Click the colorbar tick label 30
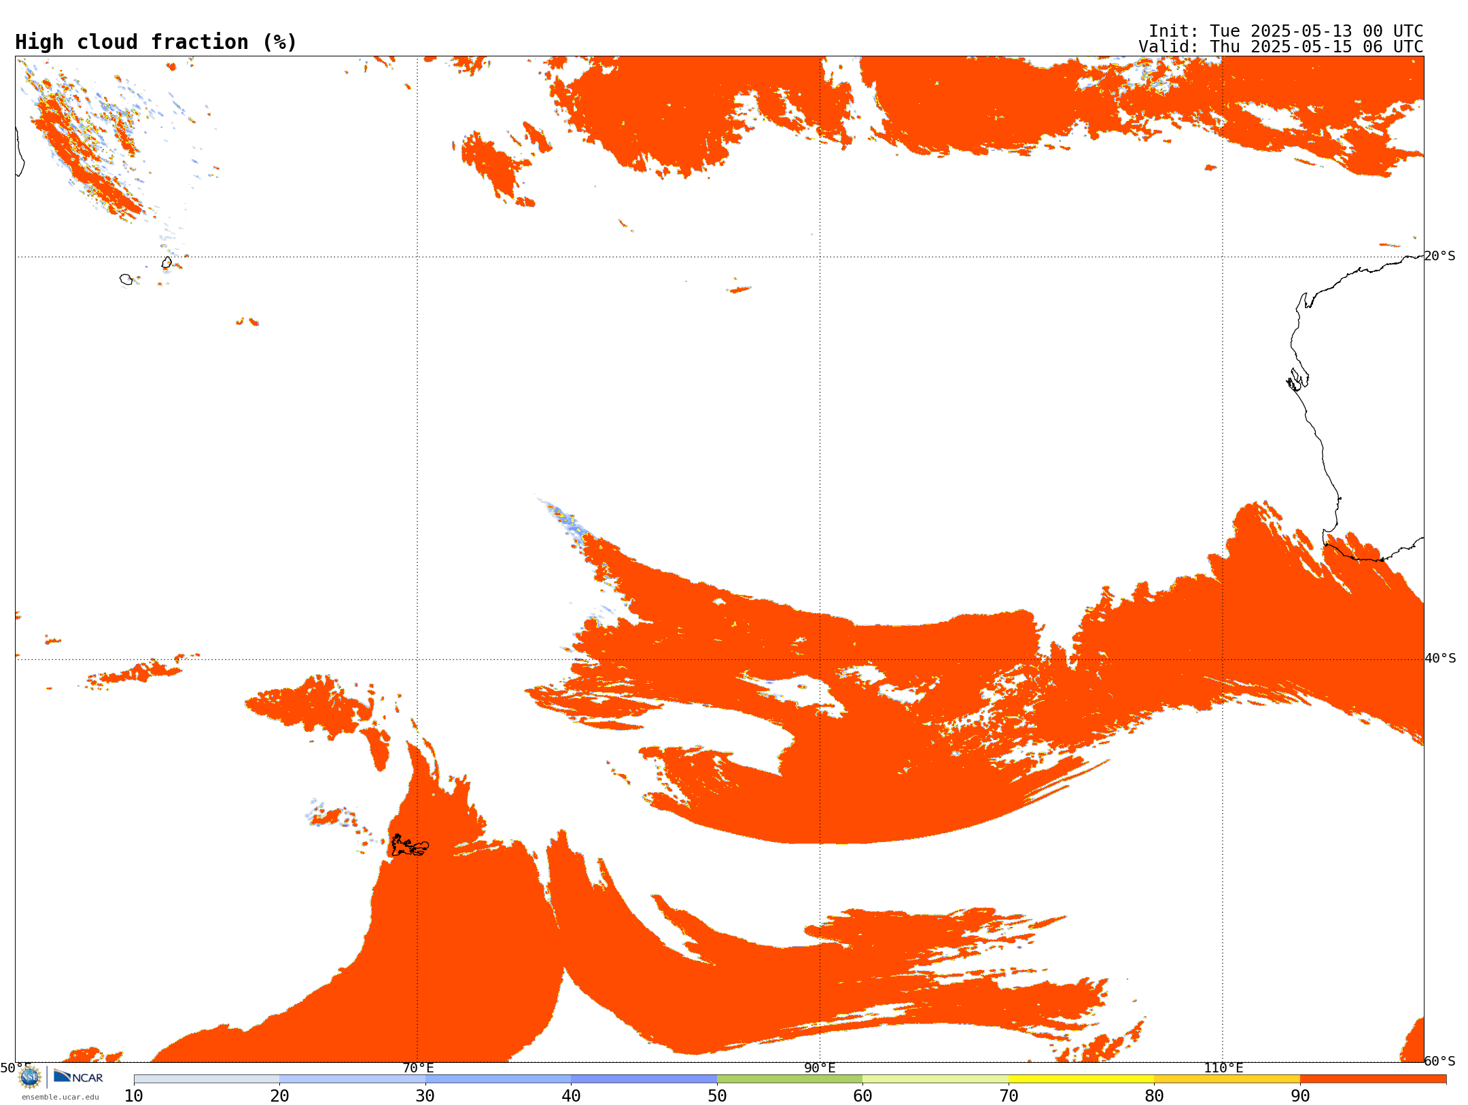1468x1105 pixels. pyautogui.click(x=425, y=1096)
